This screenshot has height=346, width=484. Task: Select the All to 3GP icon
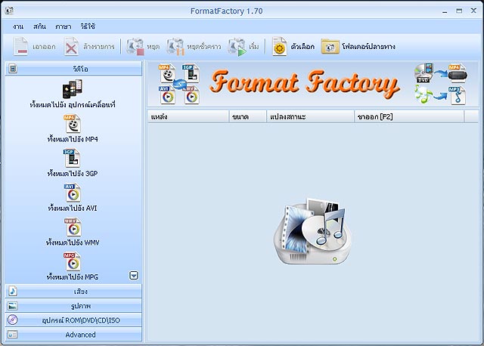click(x=72, y=158)
